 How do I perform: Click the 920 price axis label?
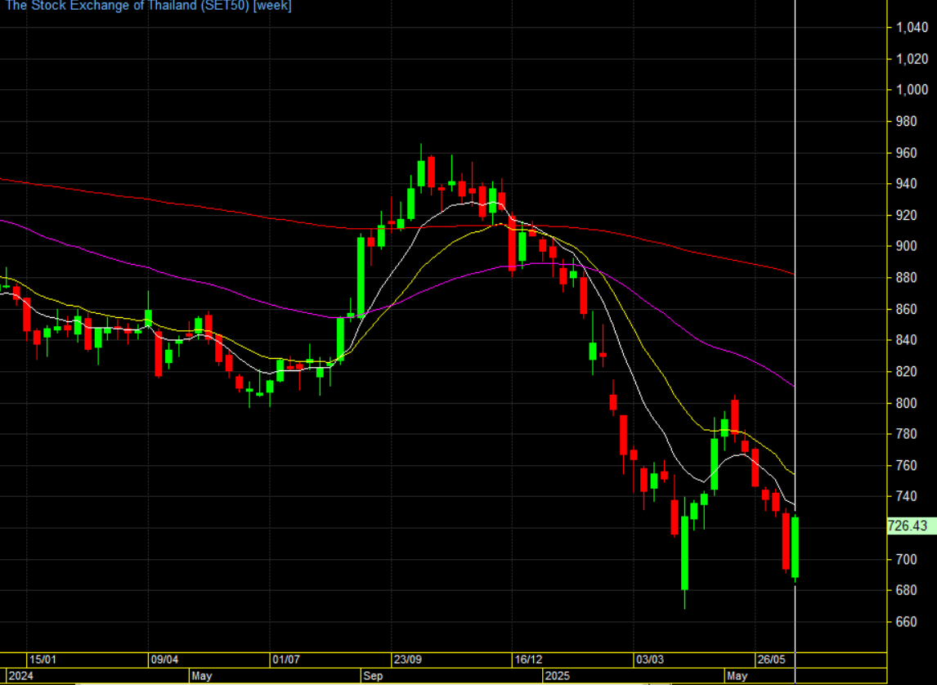pos(906,216)
